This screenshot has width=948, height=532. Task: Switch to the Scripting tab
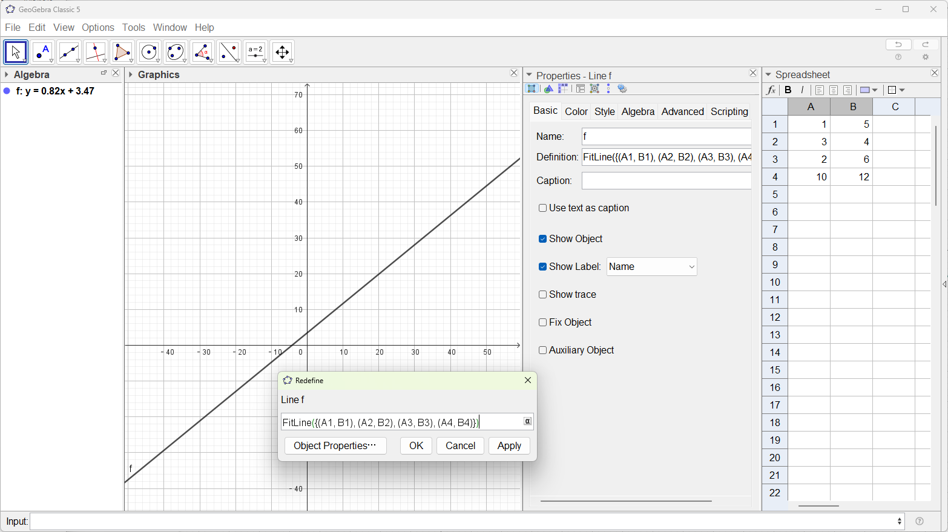point(729,111)
